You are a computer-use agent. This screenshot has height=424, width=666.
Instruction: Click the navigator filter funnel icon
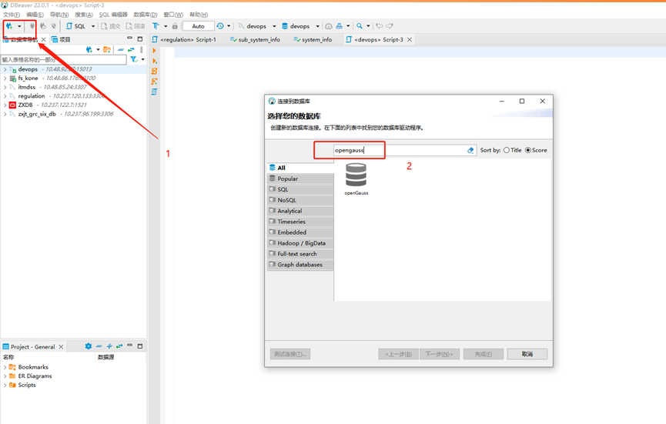tap(134, 59)
